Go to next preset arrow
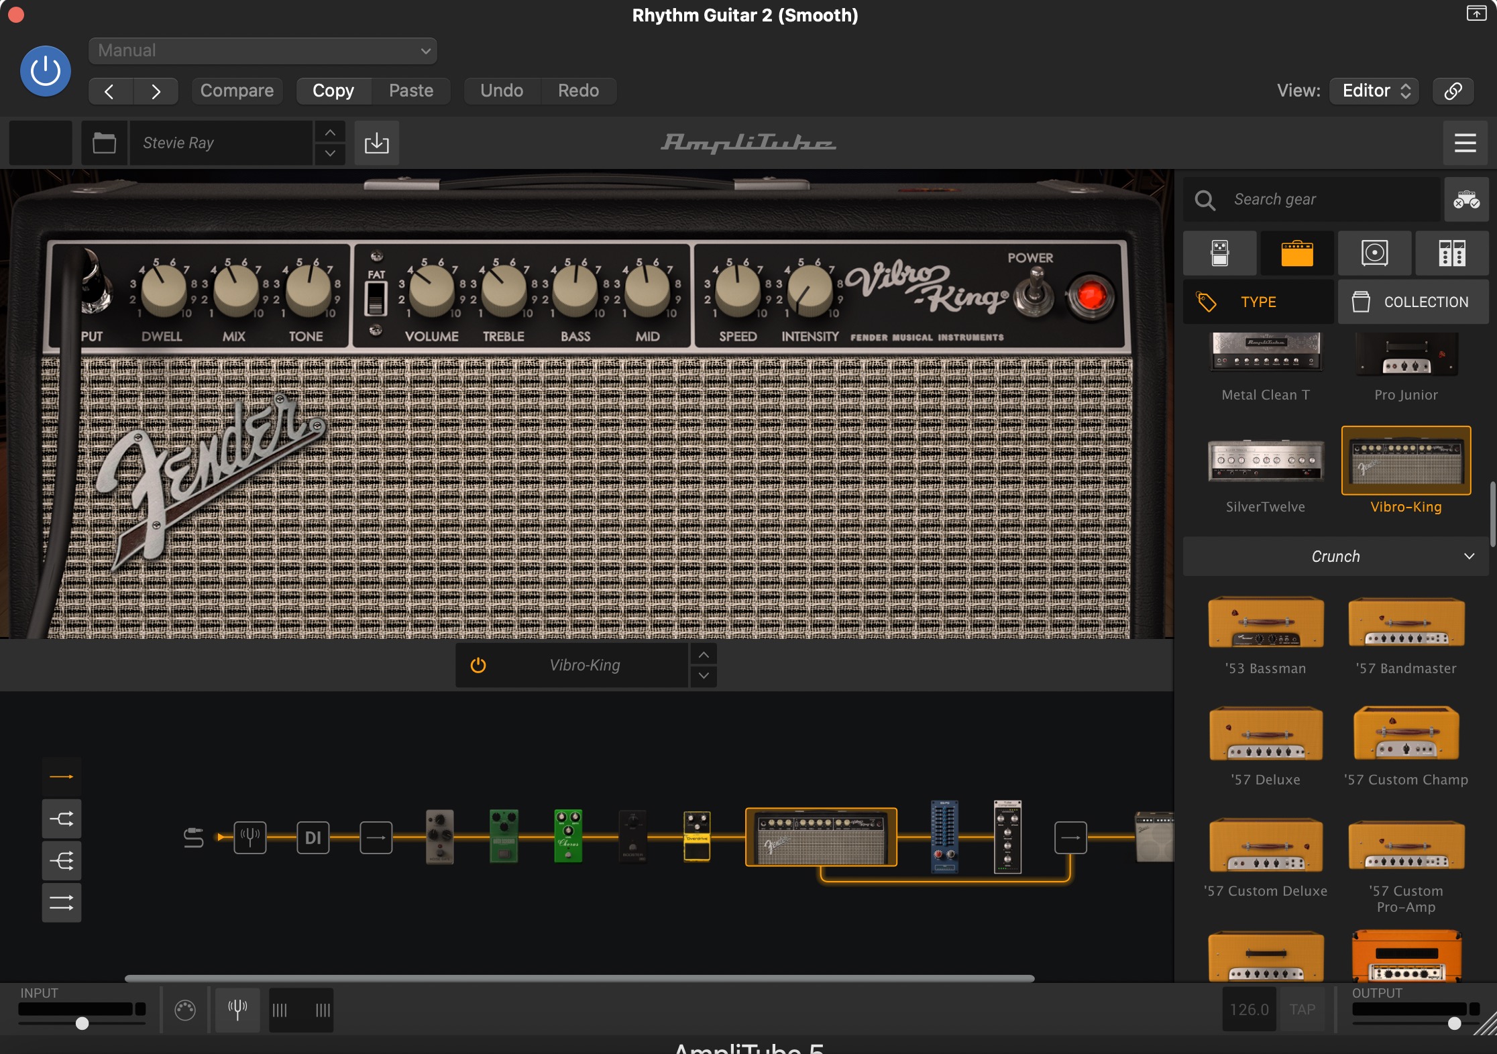Image resolution: width=1497 pixels, height=1054 pixels. (156, 91)
